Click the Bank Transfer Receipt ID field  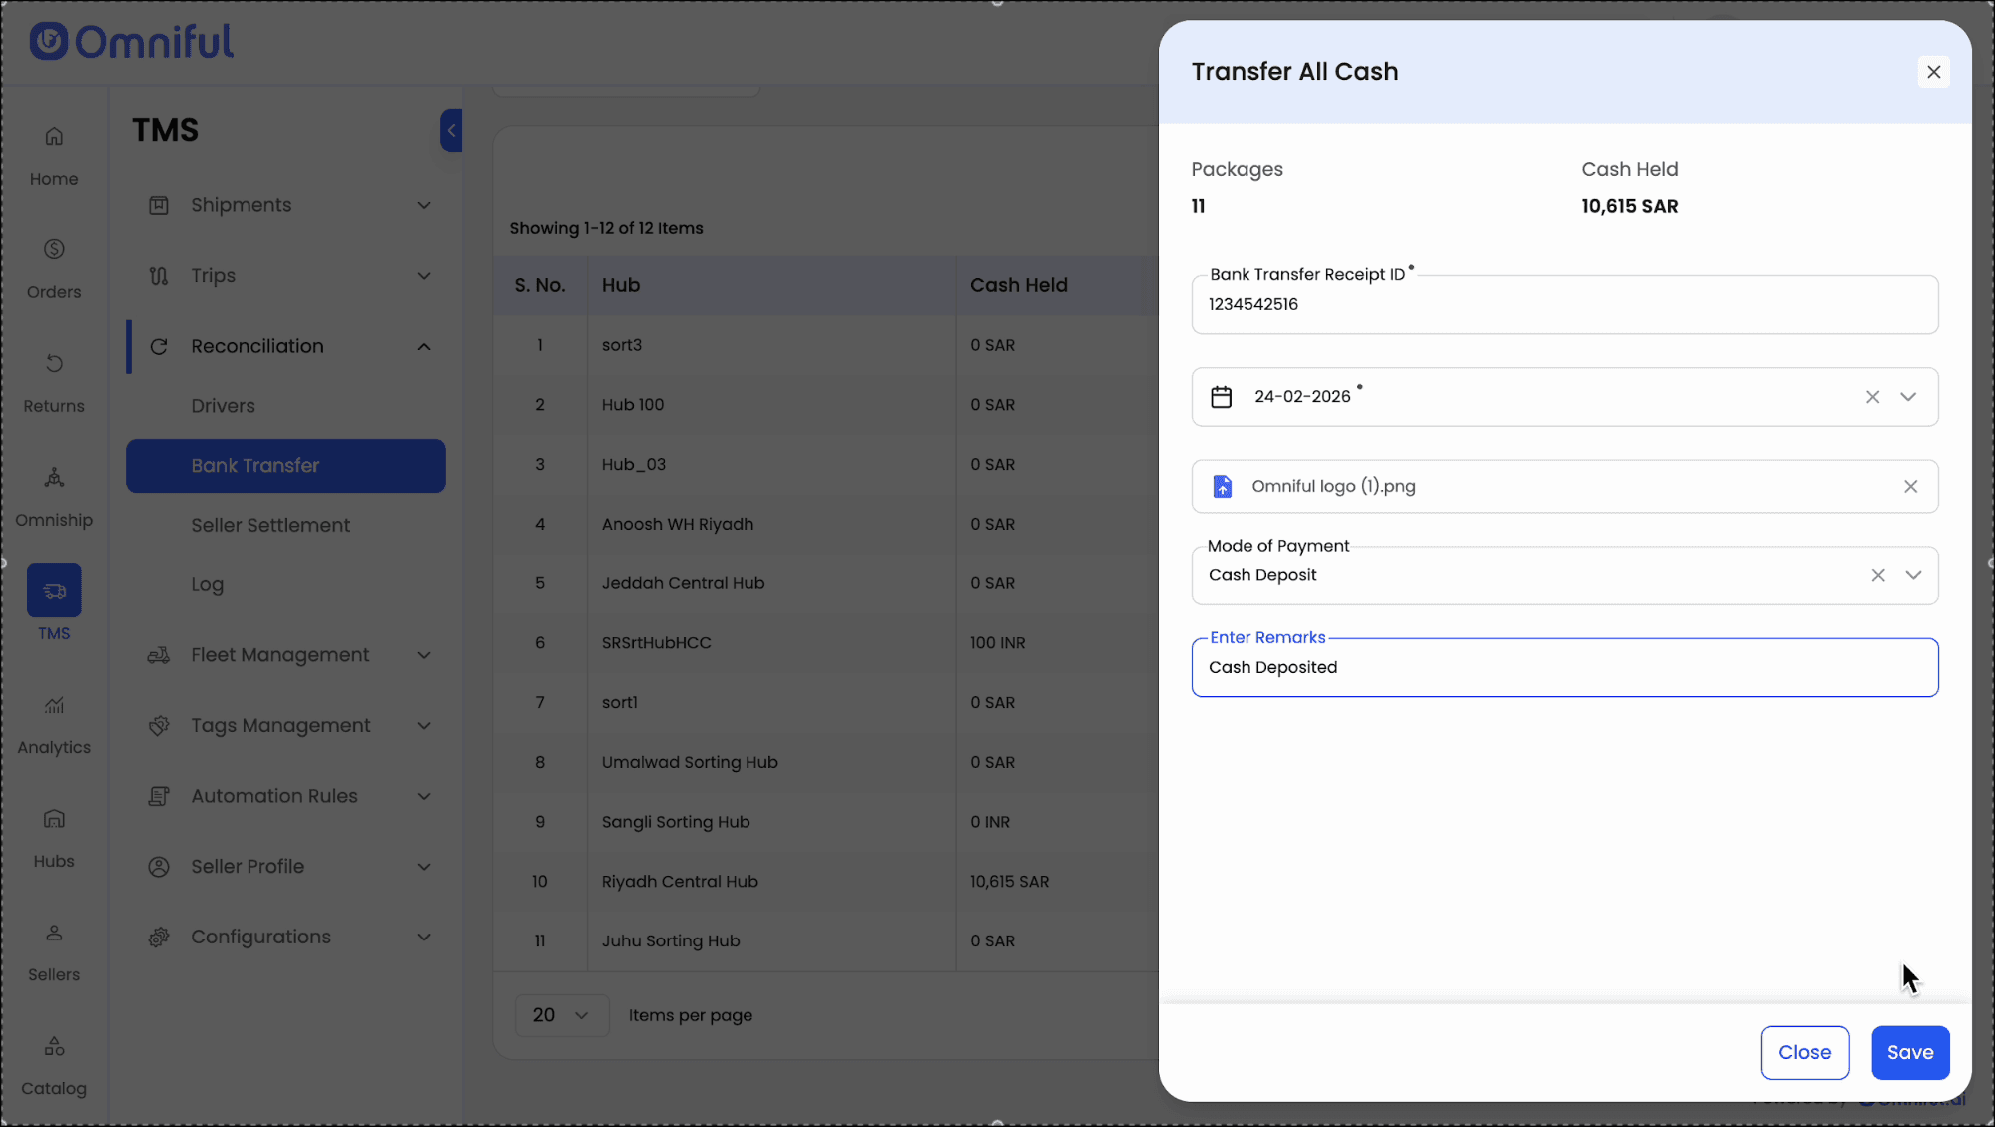click(1563, 305)
